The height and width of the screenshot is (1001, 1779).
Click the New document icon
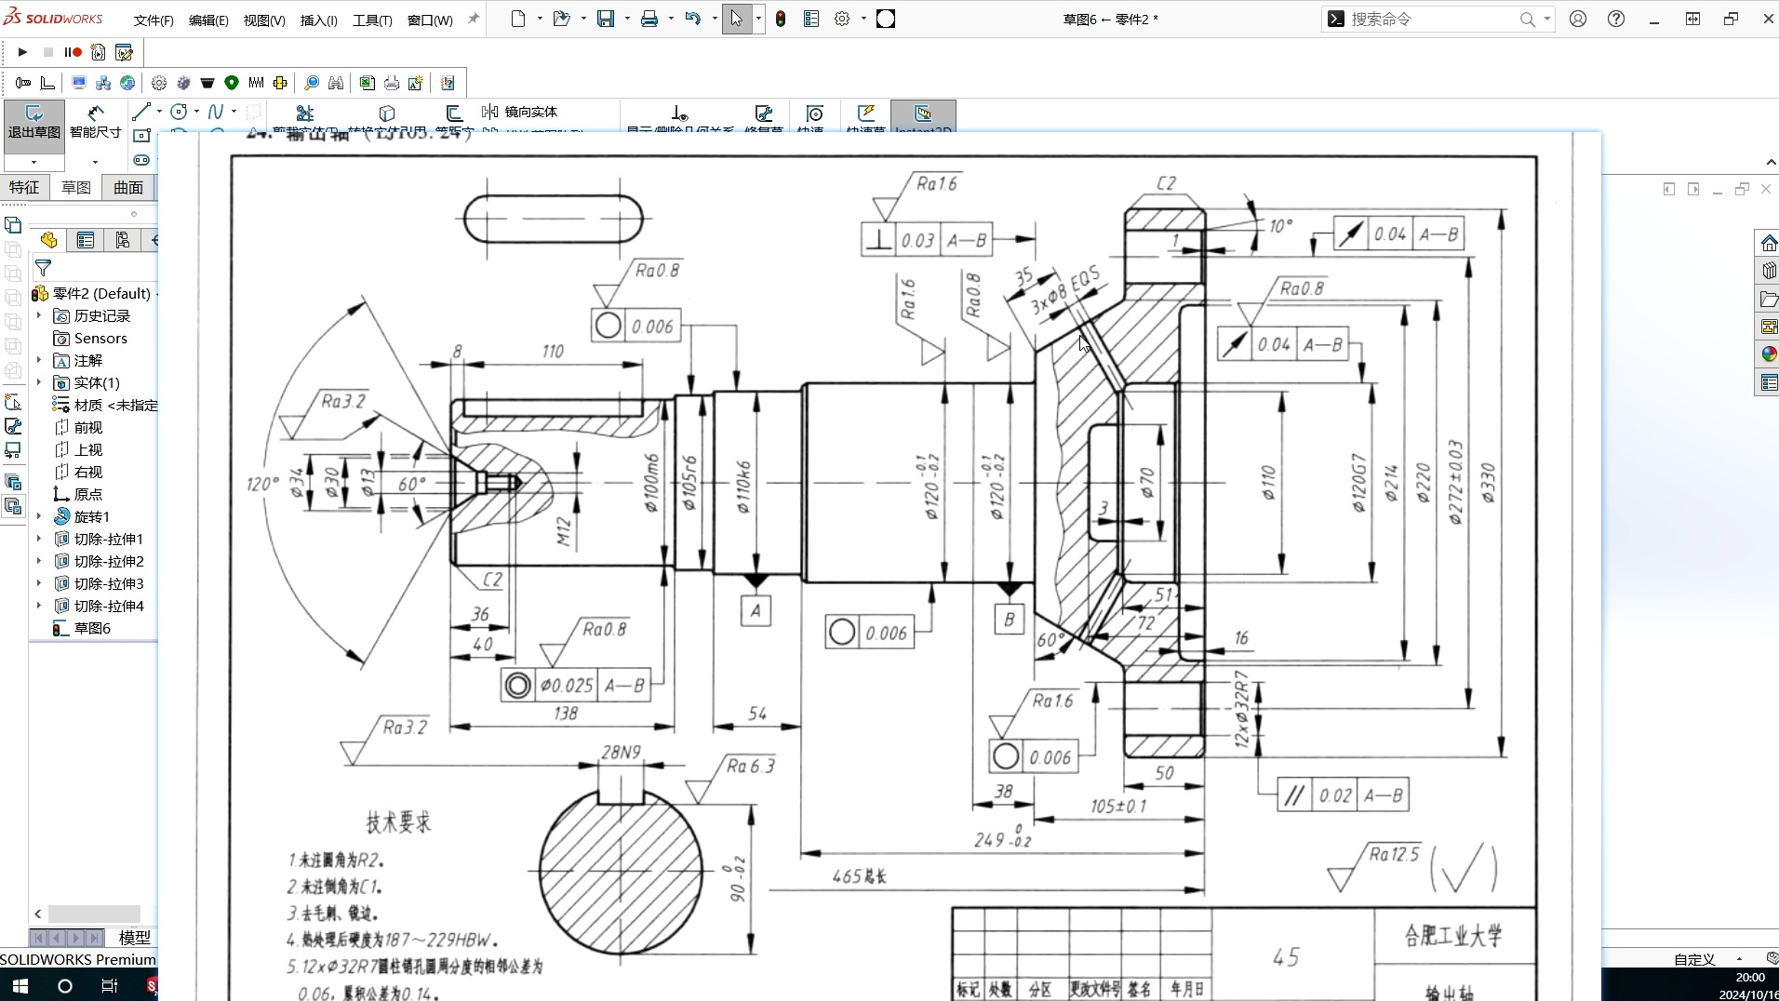click(x=519, y=19)
